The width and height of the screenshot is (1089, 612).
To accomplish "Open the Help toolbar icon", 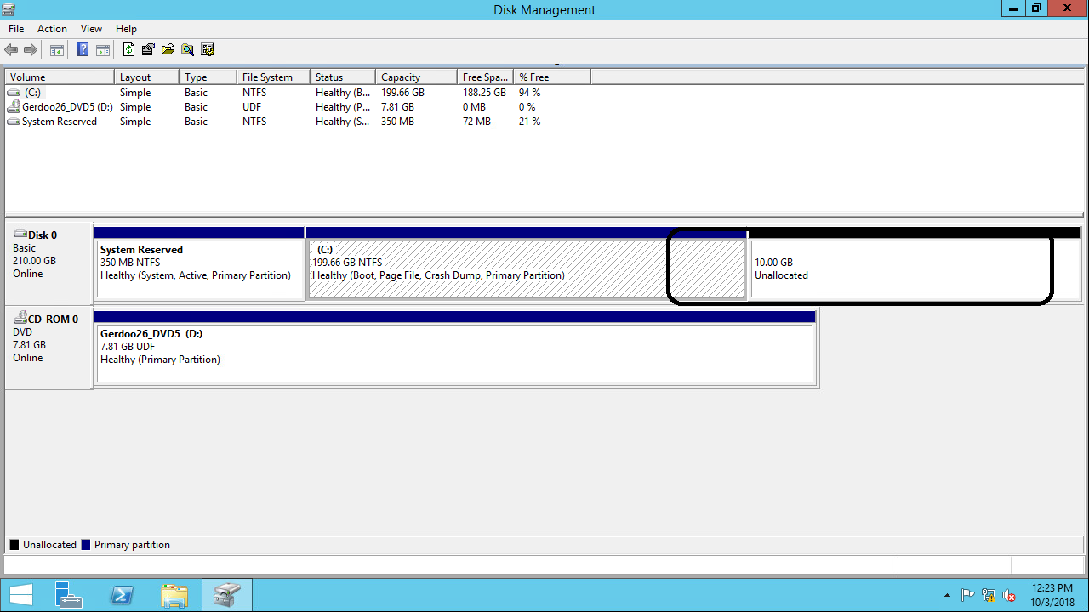I will tap(83, 50).
